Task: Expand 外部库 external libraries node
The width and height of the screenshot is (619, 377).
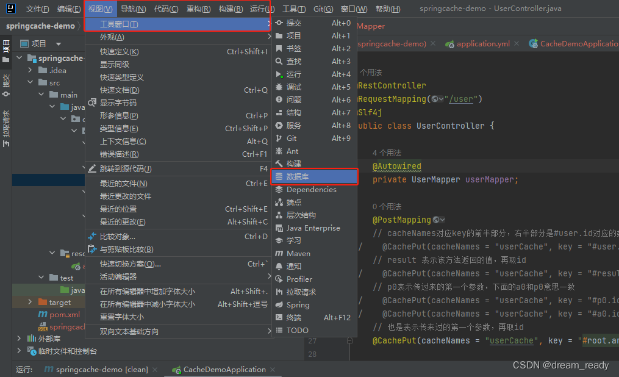Action: point(19,339)
